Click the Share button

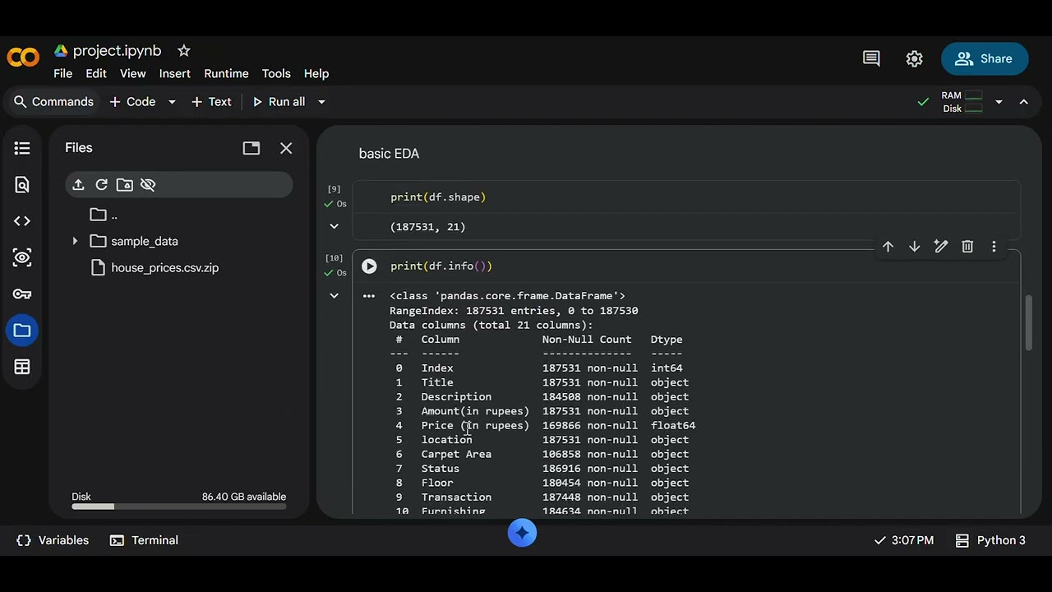pyautogui.click(x=985, y=58)
